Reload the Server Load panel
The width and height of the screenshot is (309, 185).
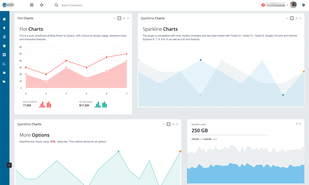point(297,124)
